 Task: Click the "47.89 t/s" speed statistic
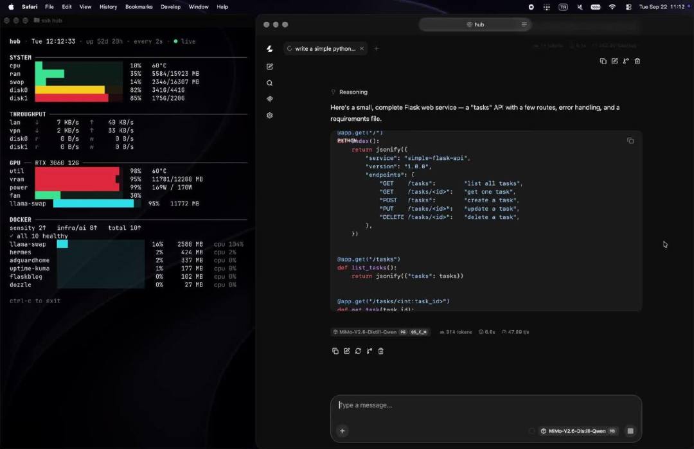point(515,332)
